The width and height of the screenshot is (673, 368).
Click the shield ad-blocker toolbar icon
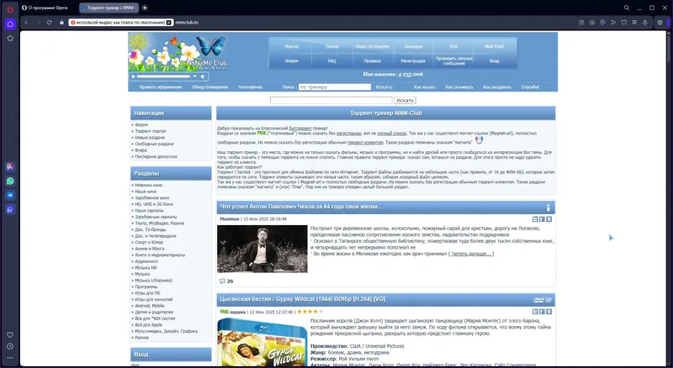[x=602, y=23]
